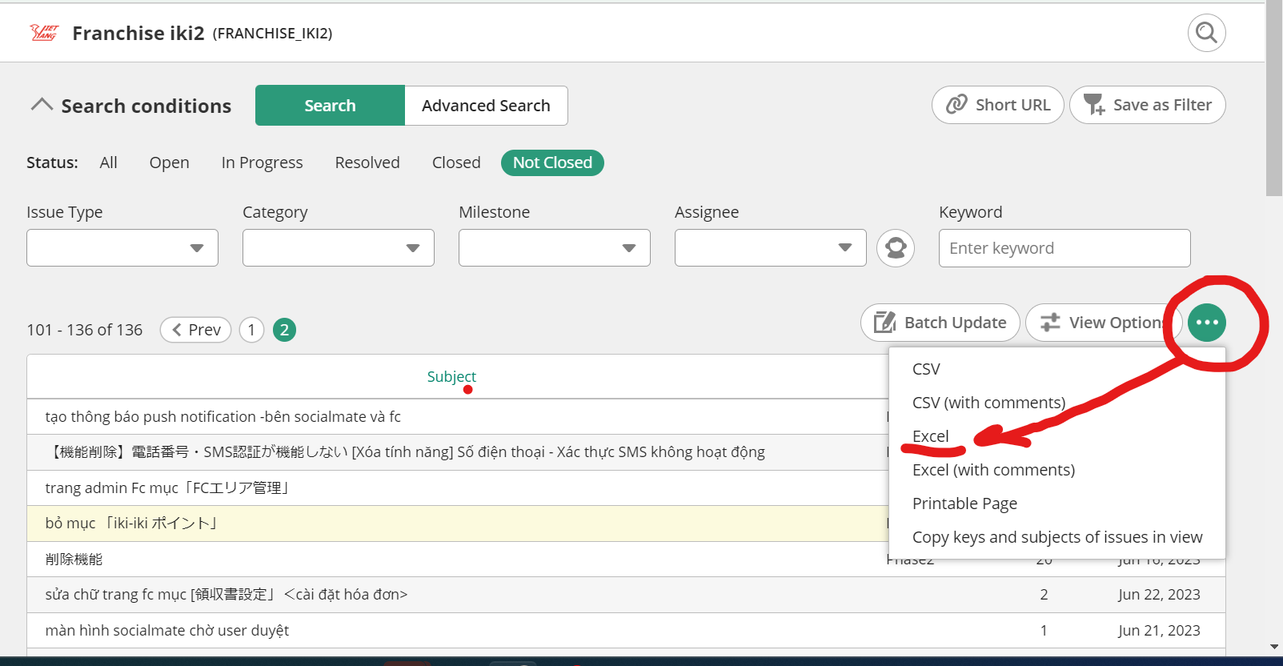Switch to Advanced Search
The height and width of the screenshot is (666, 1283).
[486, 106]
